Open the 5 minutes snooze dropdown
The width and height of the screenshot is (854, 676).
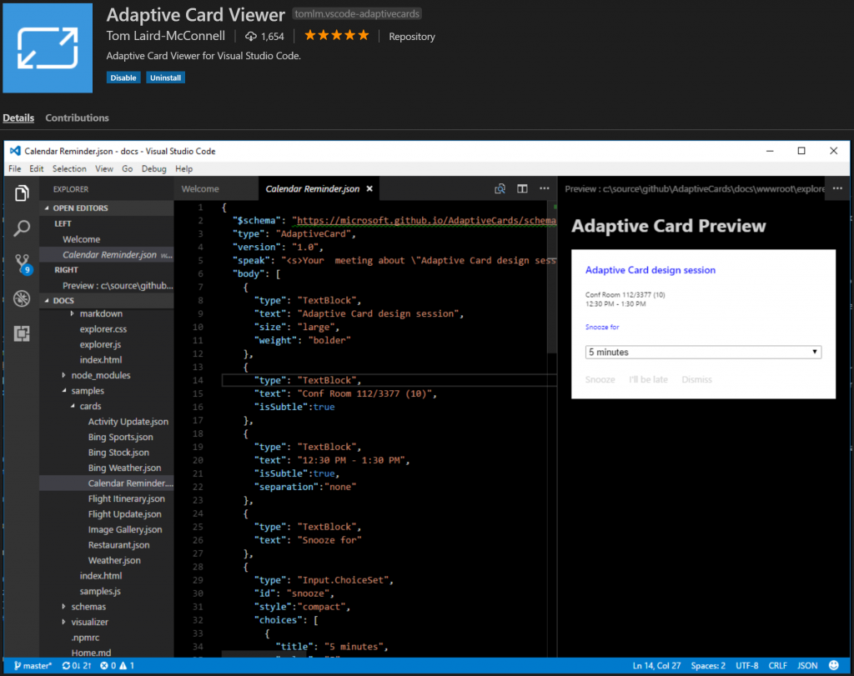coord(703,352)
